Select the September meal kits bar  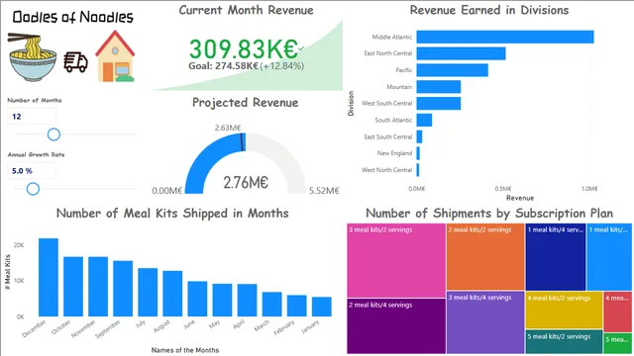(x=123, y=289)
